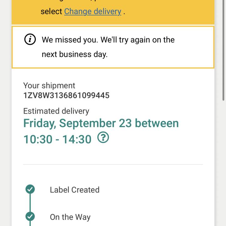Select the Label Created status step

tap(74, 190)
